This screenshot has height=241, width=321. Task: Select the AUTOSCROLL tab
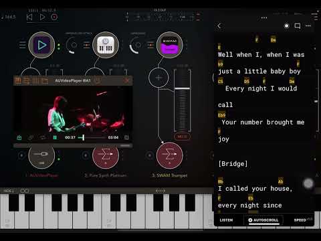(263, 220)
